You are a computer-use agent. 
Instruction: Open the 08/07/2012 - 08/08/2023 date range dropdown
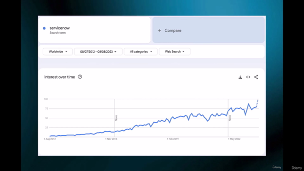point(98,52)
